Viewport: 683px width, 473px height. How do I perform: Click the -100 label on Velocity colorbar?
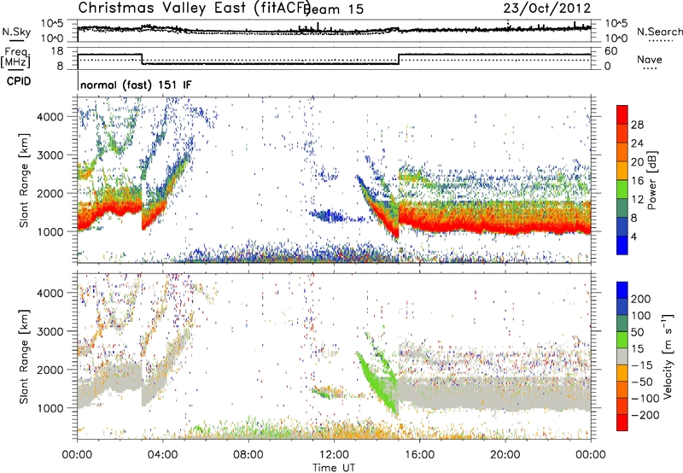[x=644, y=399]
